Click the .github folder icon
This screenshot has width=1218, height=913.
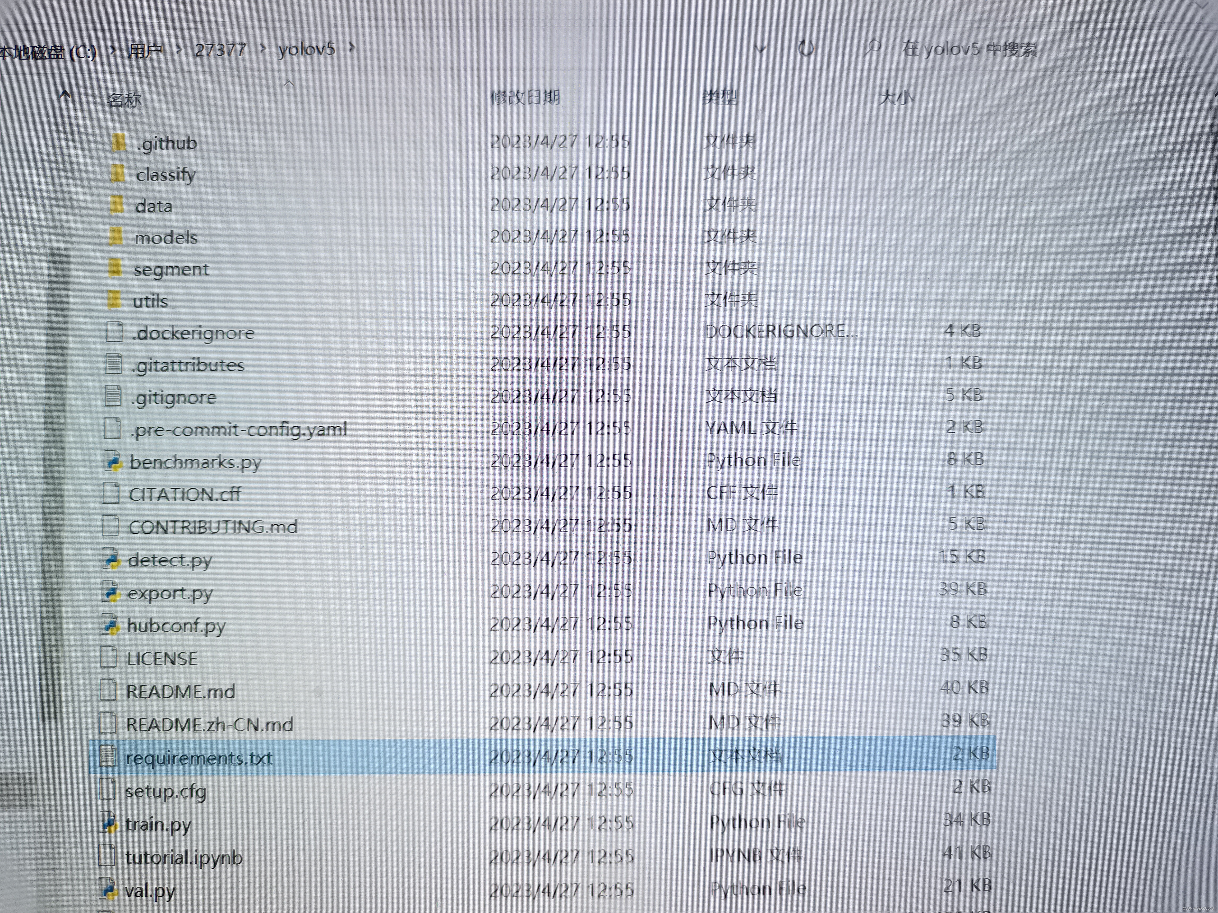(x=118, y=143)
